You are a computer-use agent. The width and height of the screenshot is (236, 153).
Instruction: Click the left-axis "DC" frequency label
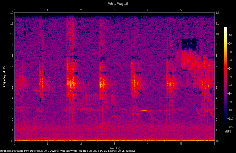[12, 141]
